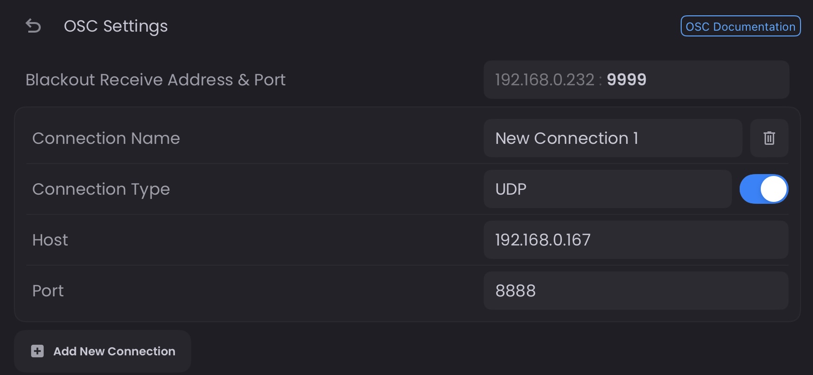Switch off the blue Connection Type toggle
This screenshot has height=375, width=813.
[764, 189]
